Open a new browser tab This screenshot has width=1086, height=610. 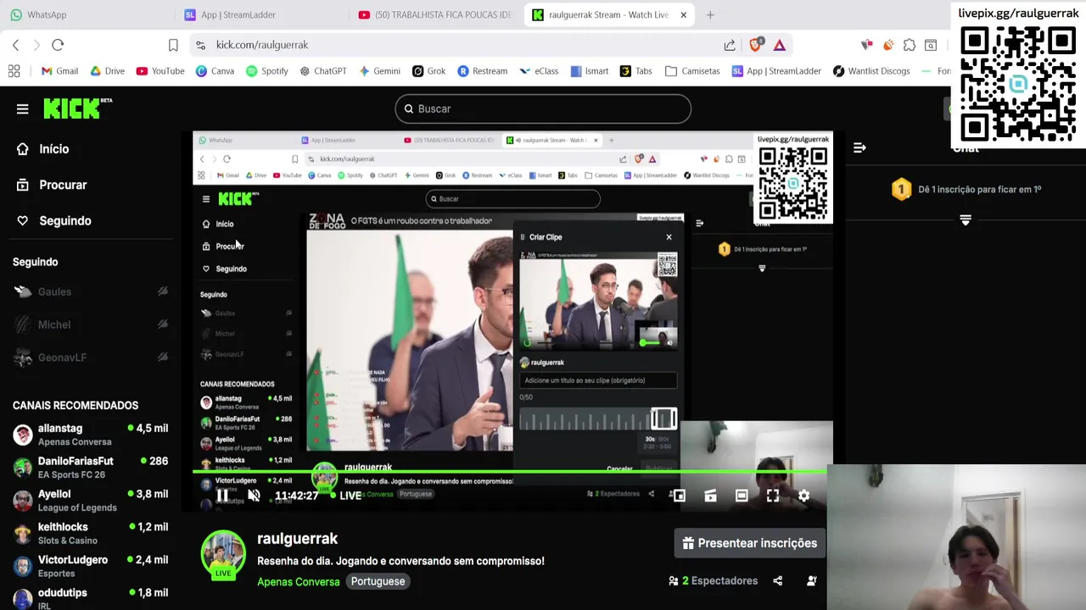click(710, 14)
